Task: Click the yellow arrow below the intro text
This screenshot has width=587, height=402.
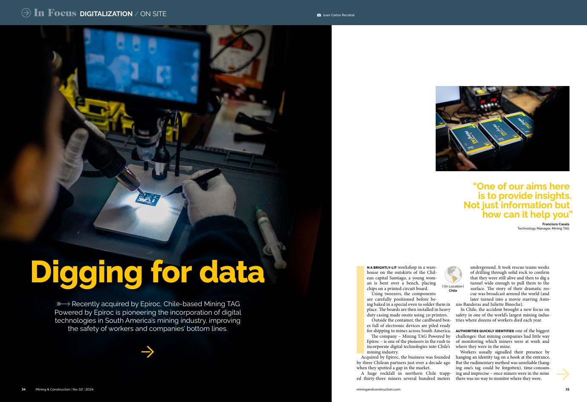Action: [x=147, y=352]
